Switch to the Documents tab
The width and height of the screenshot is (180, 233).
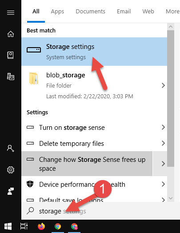(91, 12)
